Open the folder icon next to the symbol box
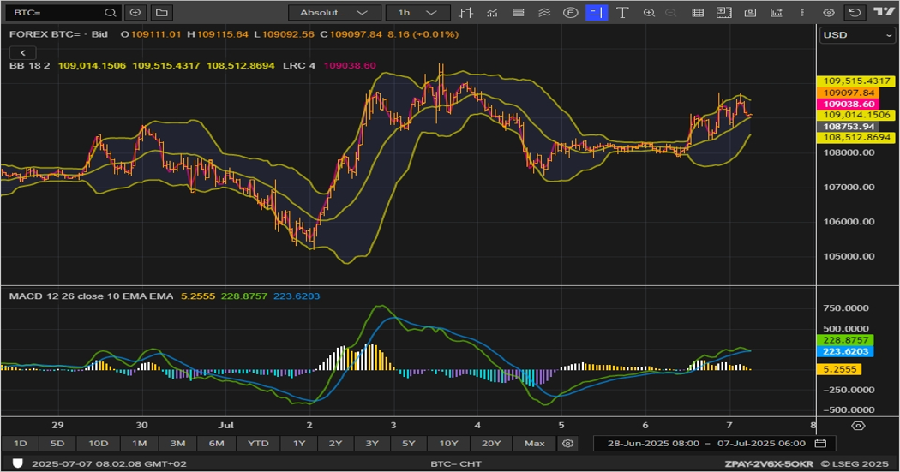This screenshot has height=472, width=900. click(162, 12)
